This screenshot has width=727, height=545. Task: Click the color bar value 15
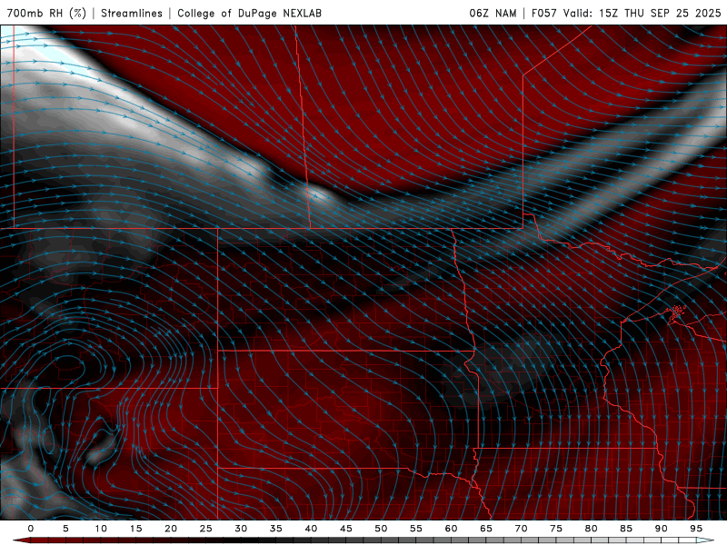tap(135, 529)
